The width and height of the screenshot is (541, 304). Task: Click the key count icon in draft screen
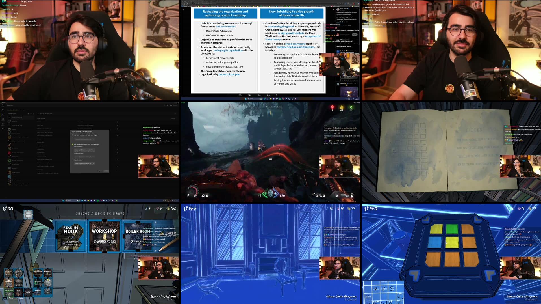point(147,208)
